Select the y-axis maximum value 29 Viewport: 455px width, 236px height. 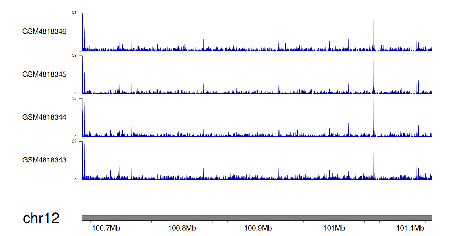[74, 141]
